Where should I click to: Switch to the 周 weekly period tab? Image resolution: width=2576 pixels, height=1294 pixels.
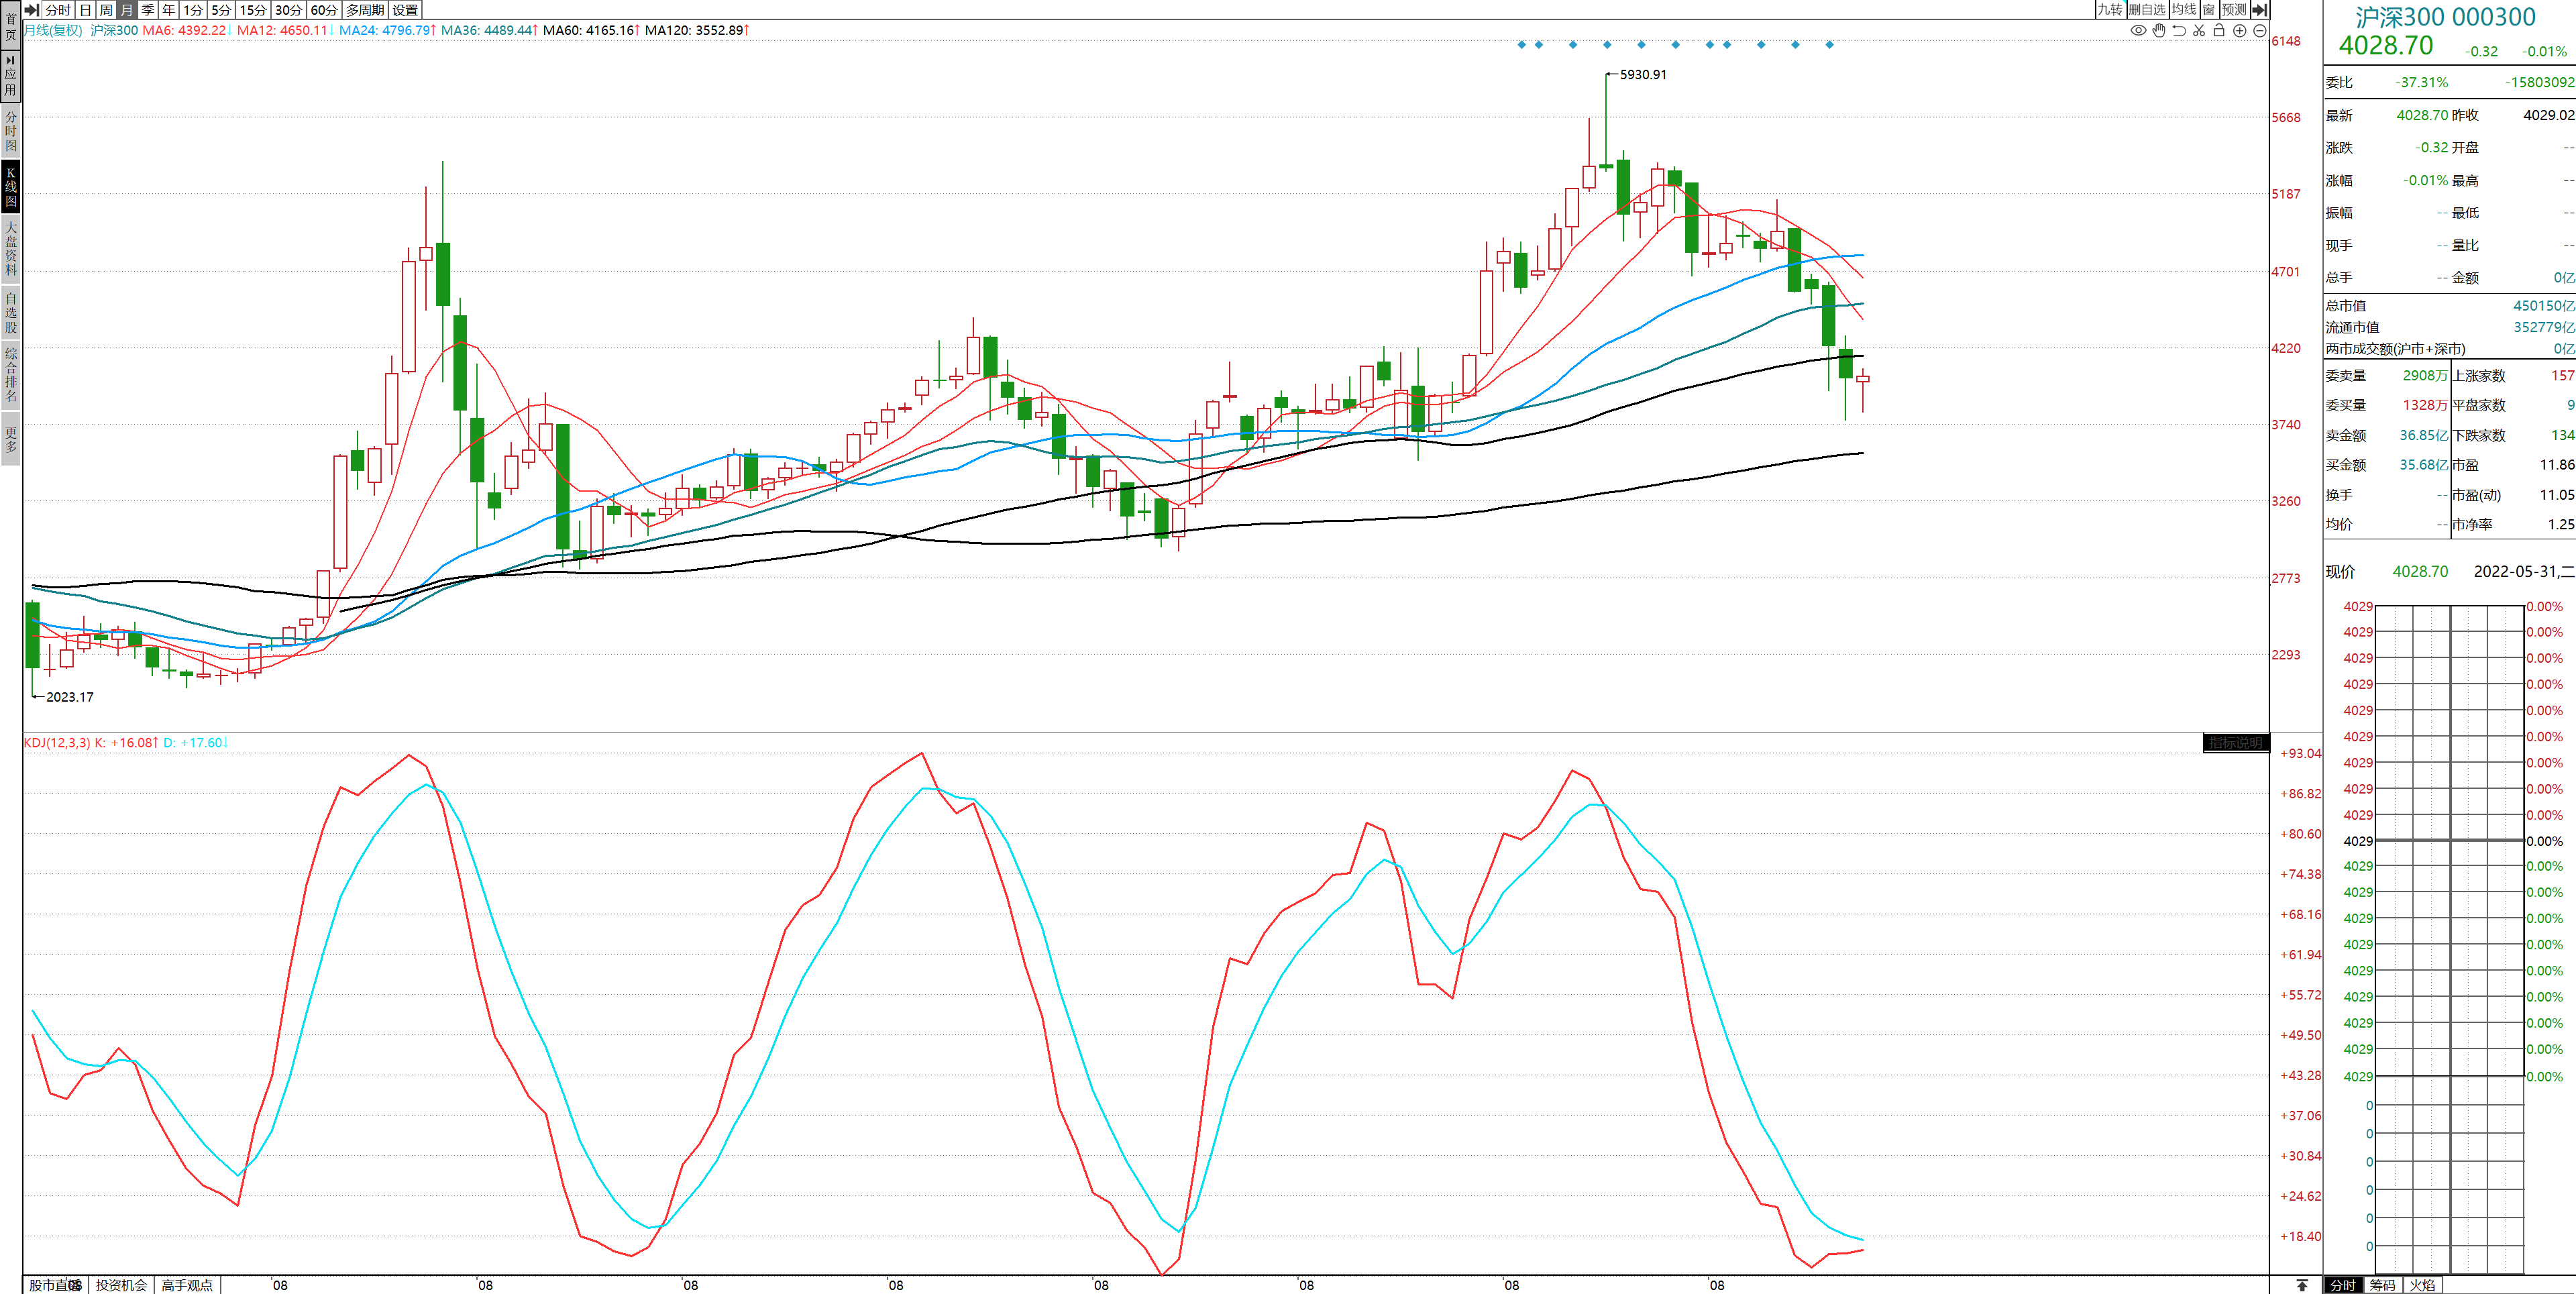106,9
